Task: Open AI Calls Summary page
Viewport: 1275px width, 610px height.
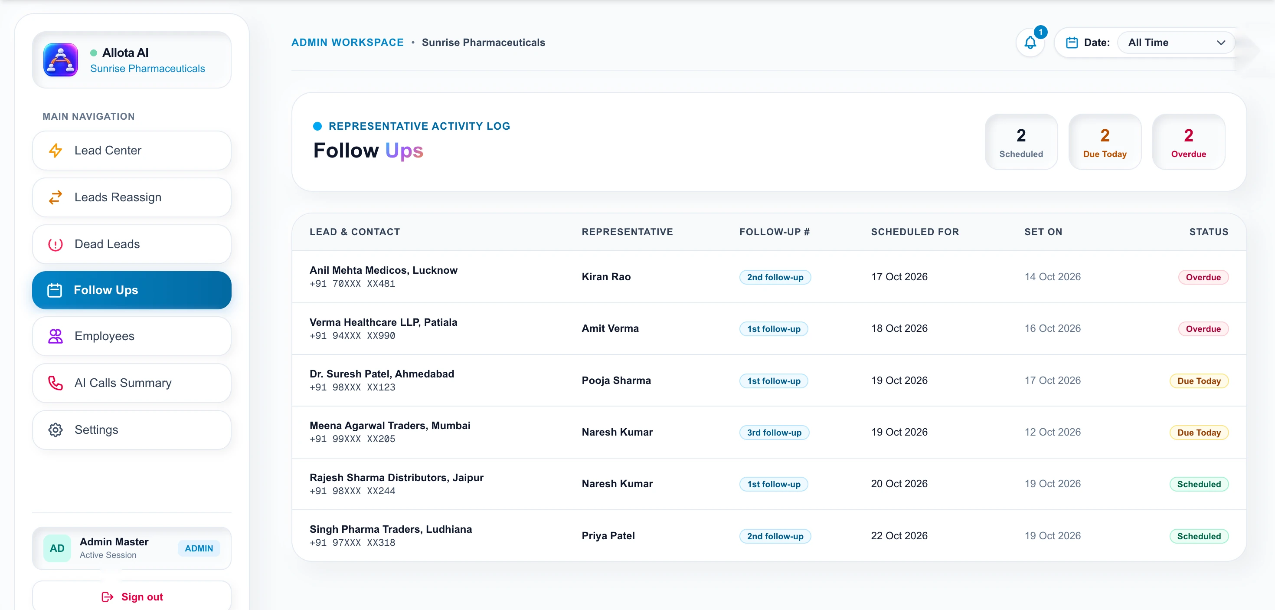Action: 132,383
